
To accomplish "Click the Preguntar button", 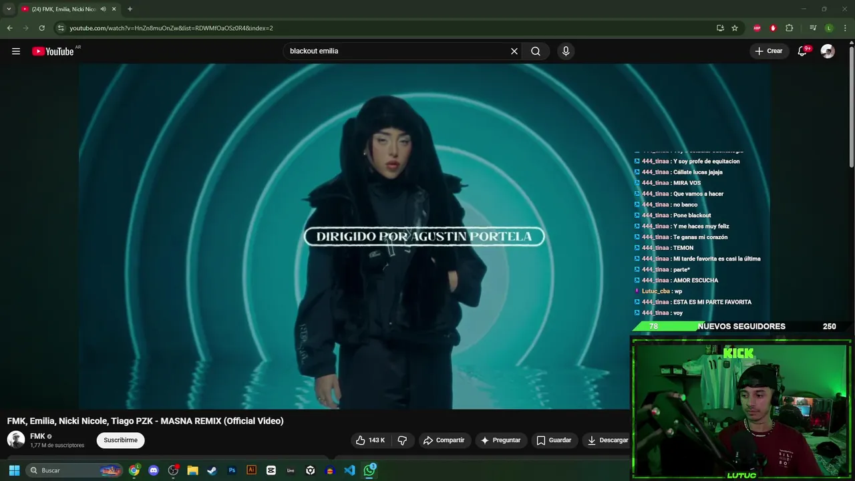I will [500, 440].
